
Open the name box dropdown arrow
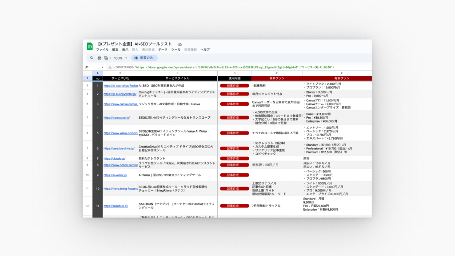point(103,67)
